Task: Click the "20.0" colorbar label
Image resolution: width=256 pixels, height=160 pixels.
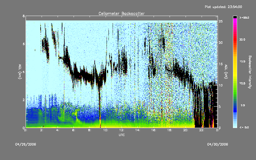Action: tap(242, 39)
